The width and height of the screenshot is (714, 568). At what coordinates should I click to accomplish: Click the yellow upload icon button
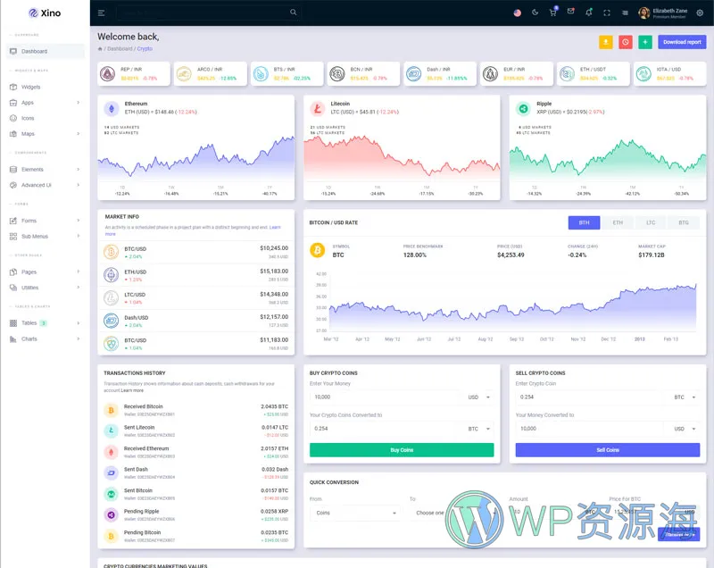coord(606,42)
